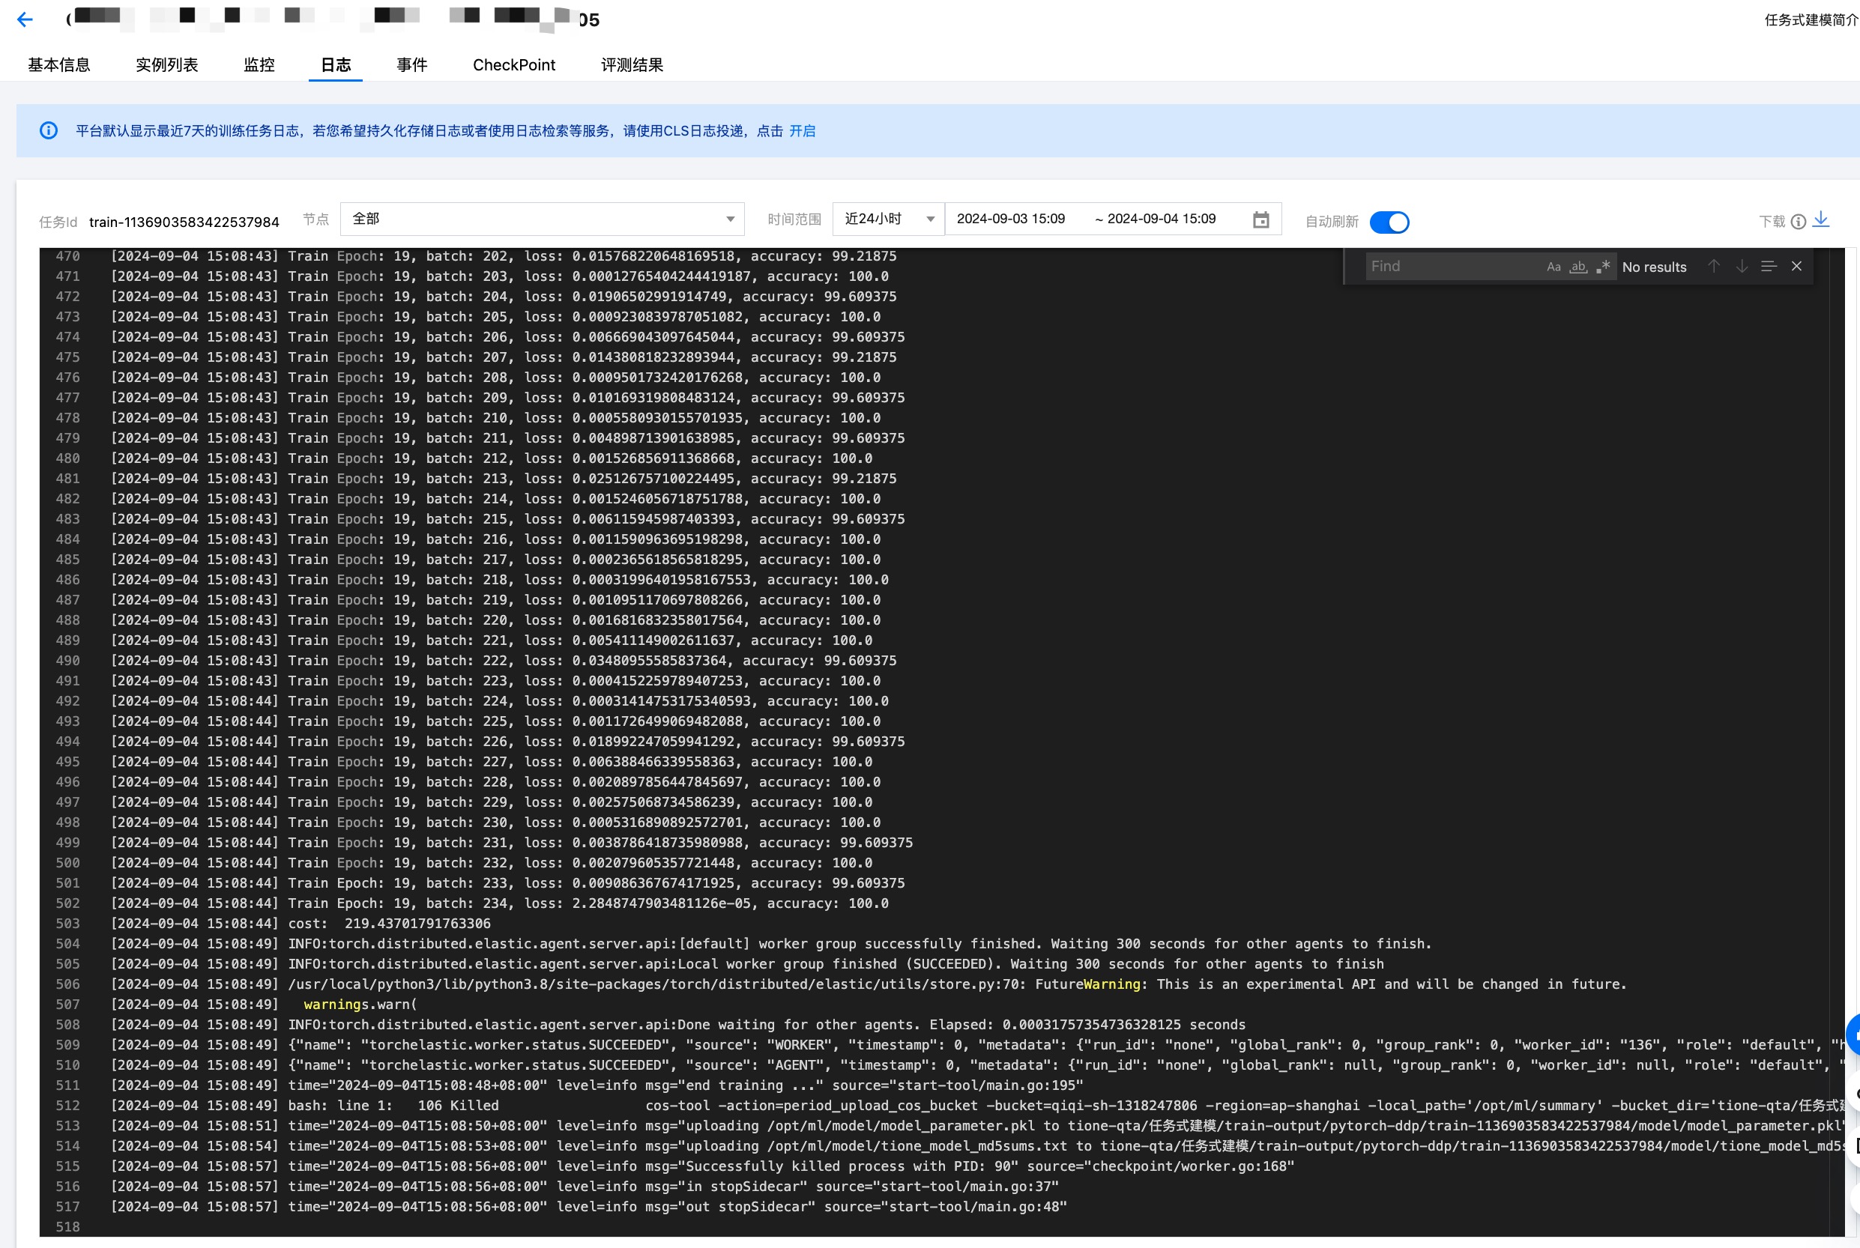
Task: Open the date range calendar icon
Action: tap(1260, 219)
